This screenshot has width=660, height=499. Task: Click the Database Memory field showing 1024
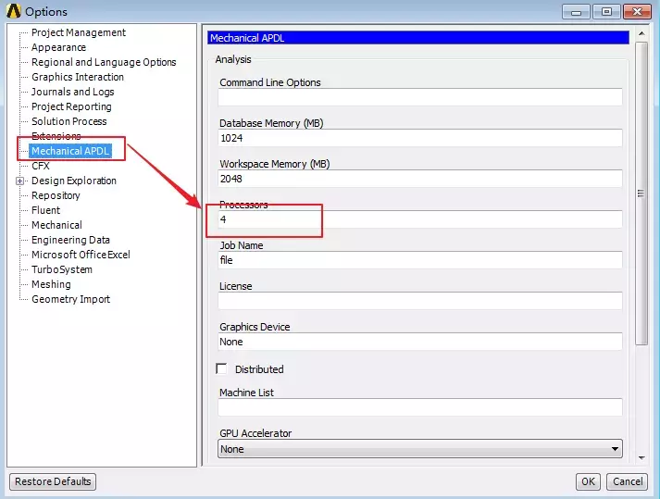pos(420,138)
